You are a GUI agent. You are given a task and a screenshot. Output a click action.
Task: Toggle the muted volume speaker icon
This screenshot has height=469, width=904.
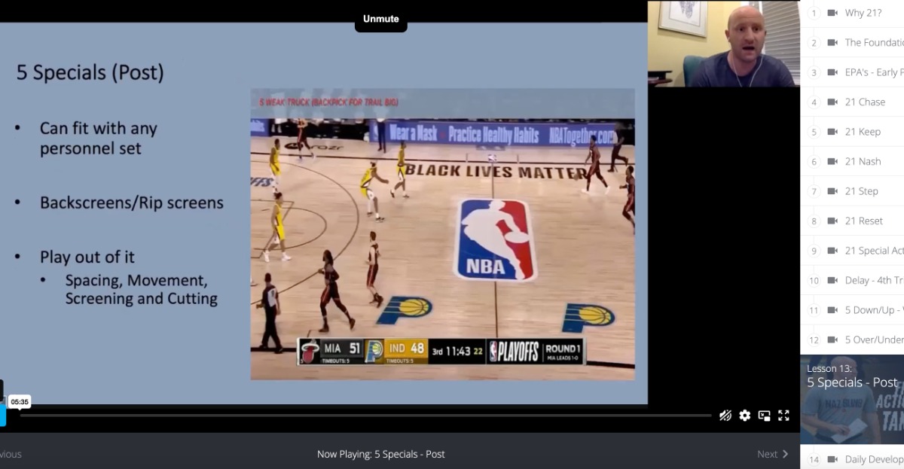(x=725, y=416)
